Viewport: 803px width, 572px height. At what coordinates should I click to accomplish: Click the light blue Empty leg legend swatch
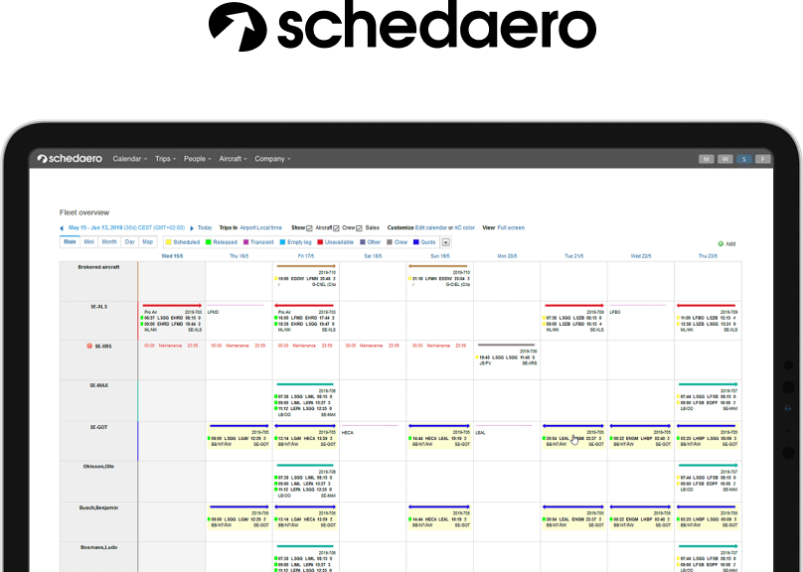(x=282, y=242)
